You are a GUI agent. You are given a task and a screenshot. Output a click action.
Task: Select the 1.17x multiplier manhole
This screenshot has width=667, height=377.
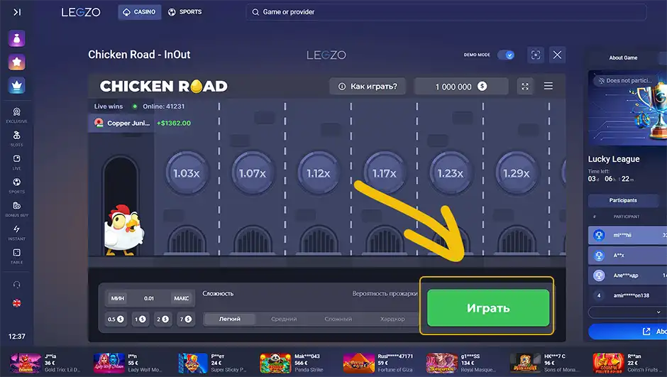pos(385,173)
